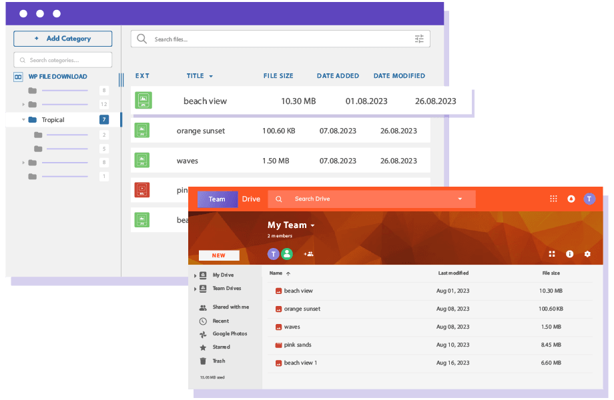Check the Drive notifications bell
The image size is (614, 400).
[571, 199]
